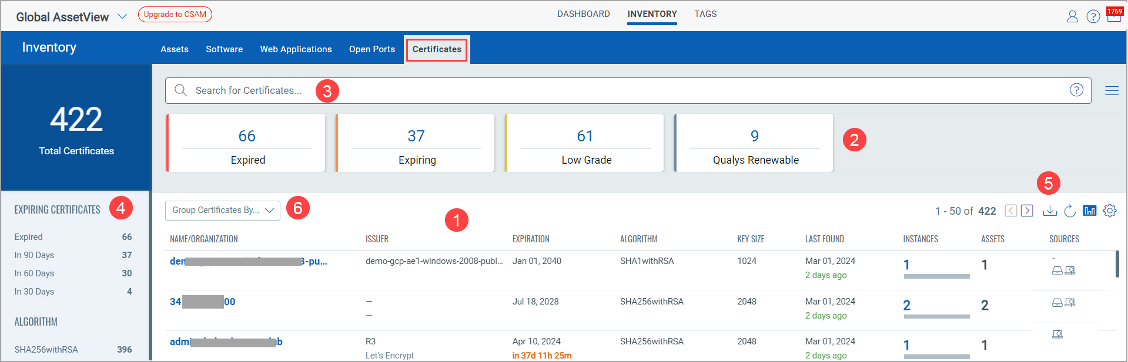Open the table settings gear icon

pos(1110,211)
